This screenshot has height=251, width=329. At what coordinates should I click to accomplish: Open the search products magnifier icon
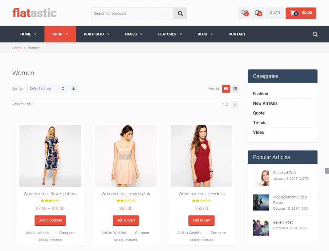tap(180, 13)
